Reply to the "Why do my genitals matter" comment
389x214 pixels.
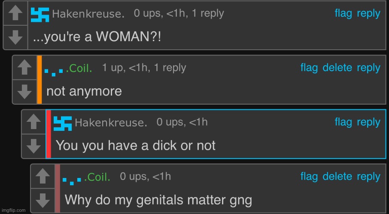click(x=368, y=176)
